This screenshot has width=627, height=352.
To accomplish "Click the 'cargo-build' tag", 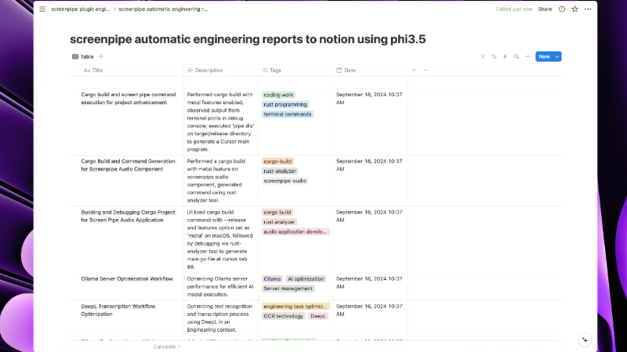I will 277,161.
